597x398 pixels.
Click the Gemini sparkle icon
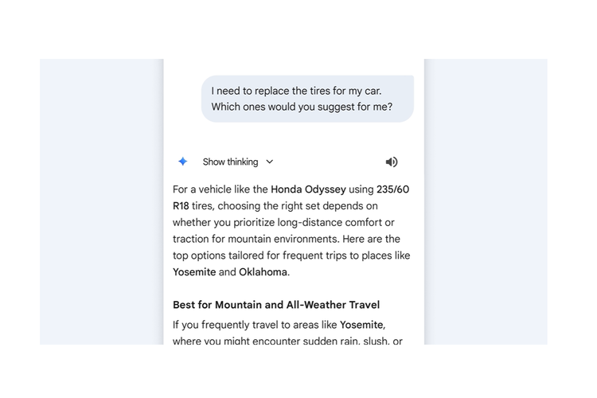[182, 162]
